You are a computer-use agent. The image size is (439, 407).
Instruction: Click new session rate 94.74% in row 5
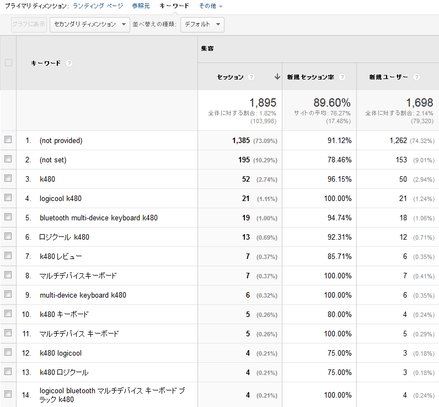point(339,218)
